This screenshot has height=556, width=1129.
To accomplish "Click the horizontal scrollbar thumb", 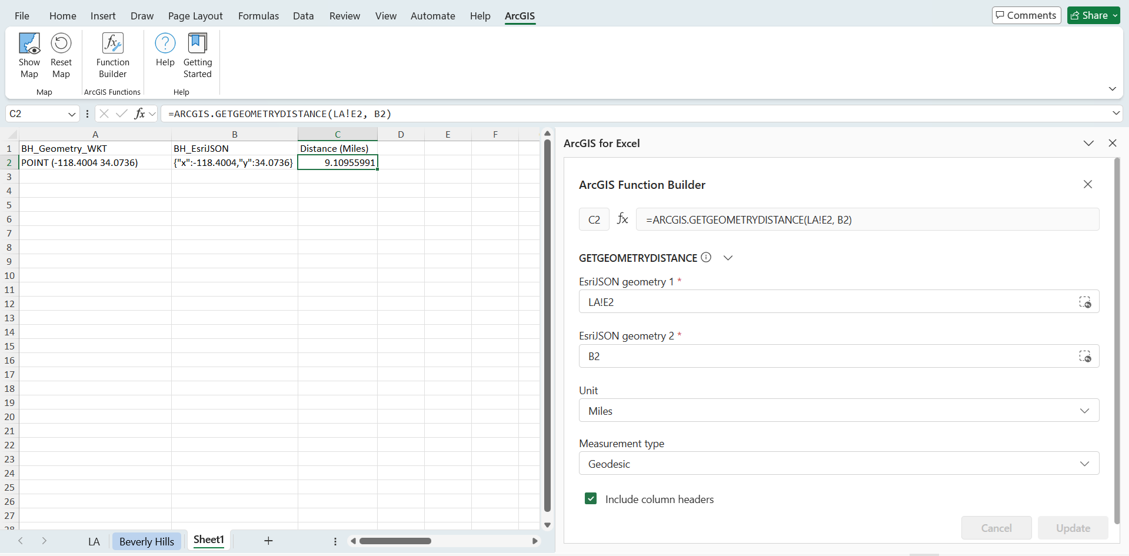I will [395, 541].
